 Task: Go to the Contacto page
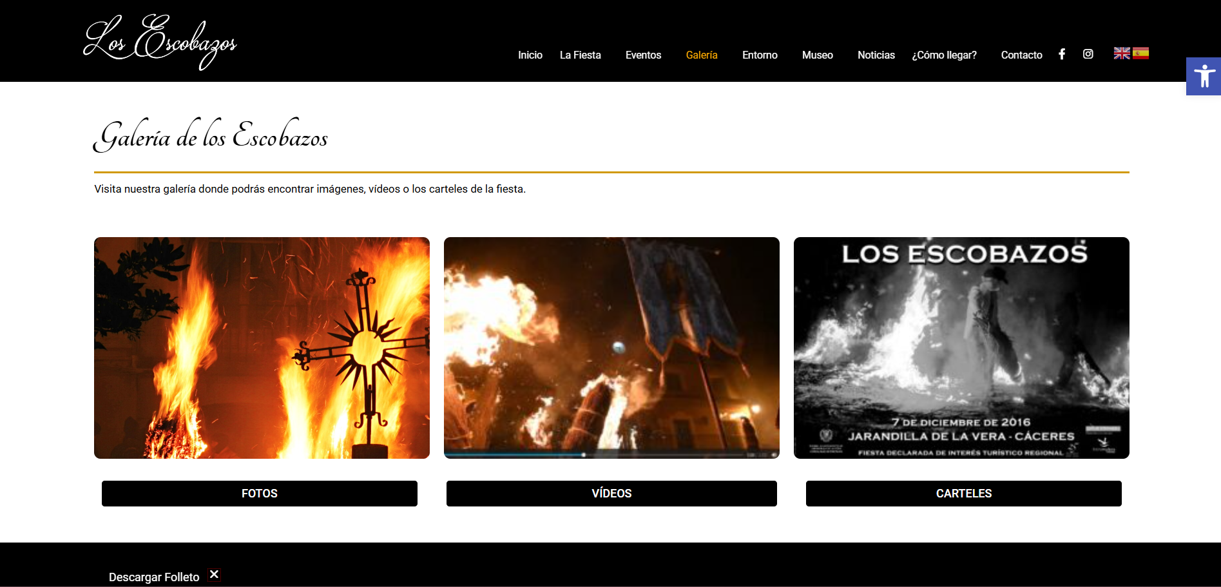click(x=1021, y=55)
